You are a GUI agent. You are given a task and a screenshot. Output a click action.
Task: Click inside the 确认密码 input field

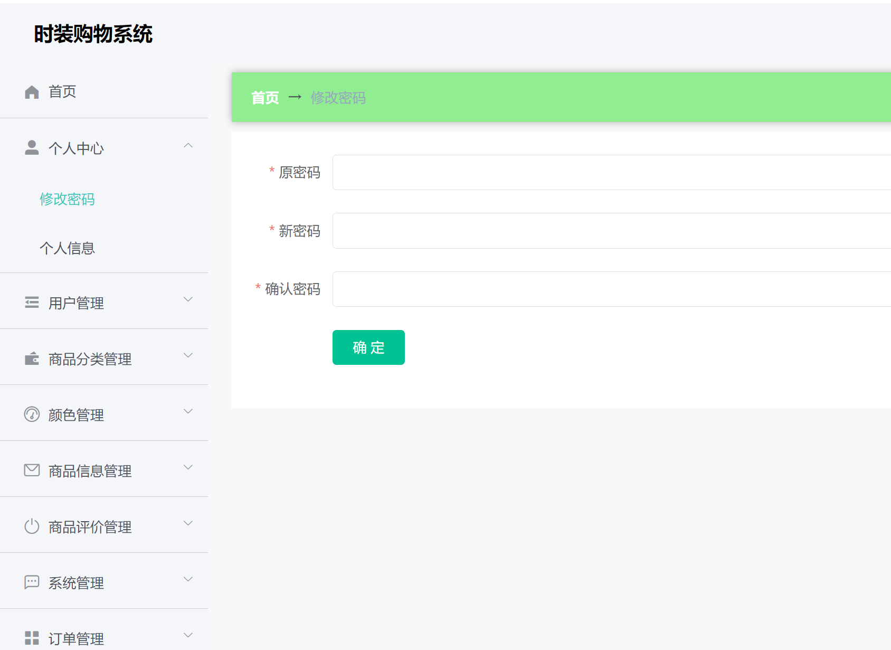pos(581,289)
